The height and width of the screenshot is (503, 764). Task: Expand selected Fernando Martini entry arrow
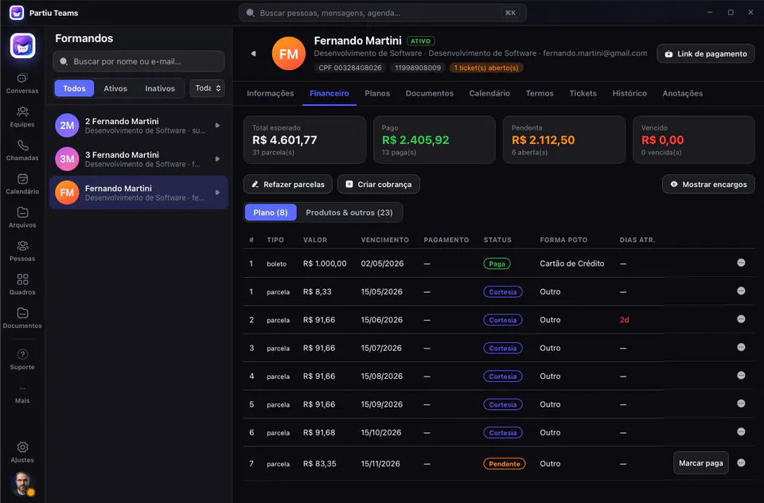[217, 193]
